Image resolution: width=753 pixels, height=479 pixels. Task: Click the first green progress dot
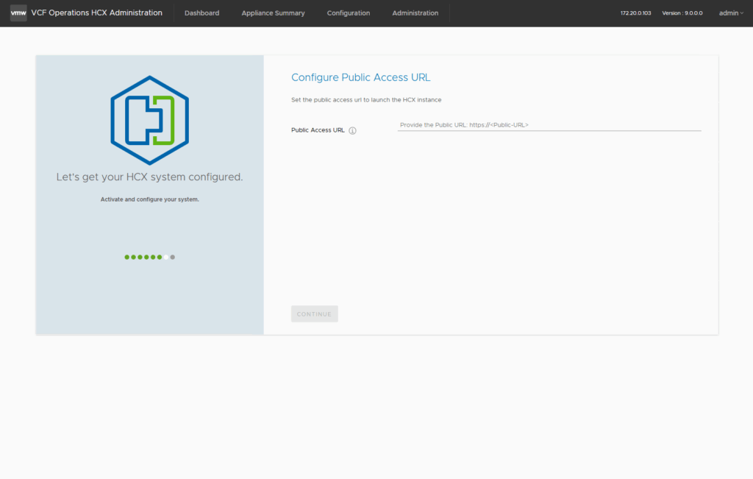pyautogui.click(x=126, y=258)
